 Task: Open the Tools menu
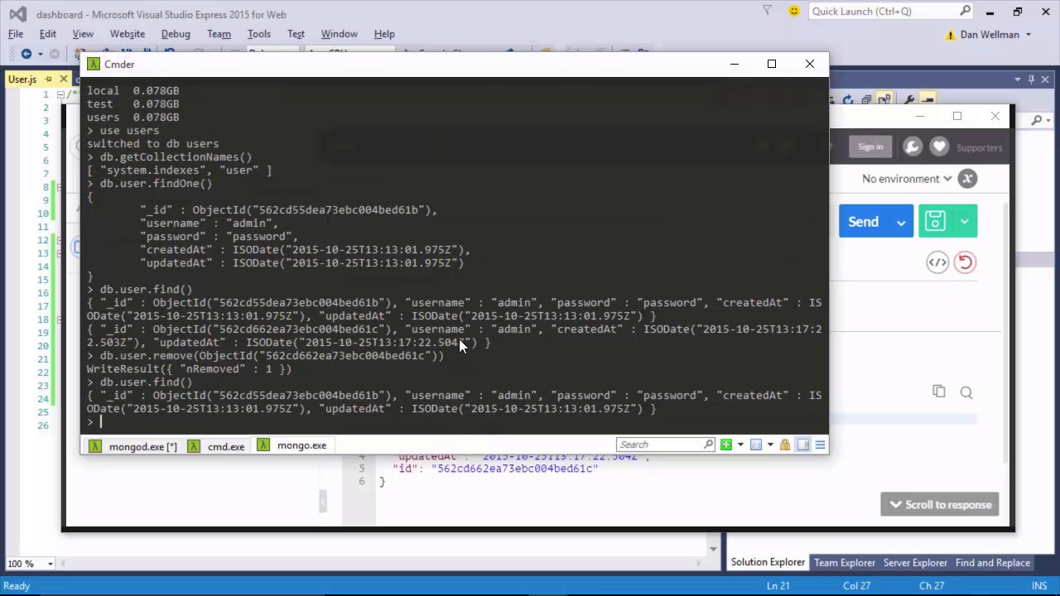click(x=259, y=34)
